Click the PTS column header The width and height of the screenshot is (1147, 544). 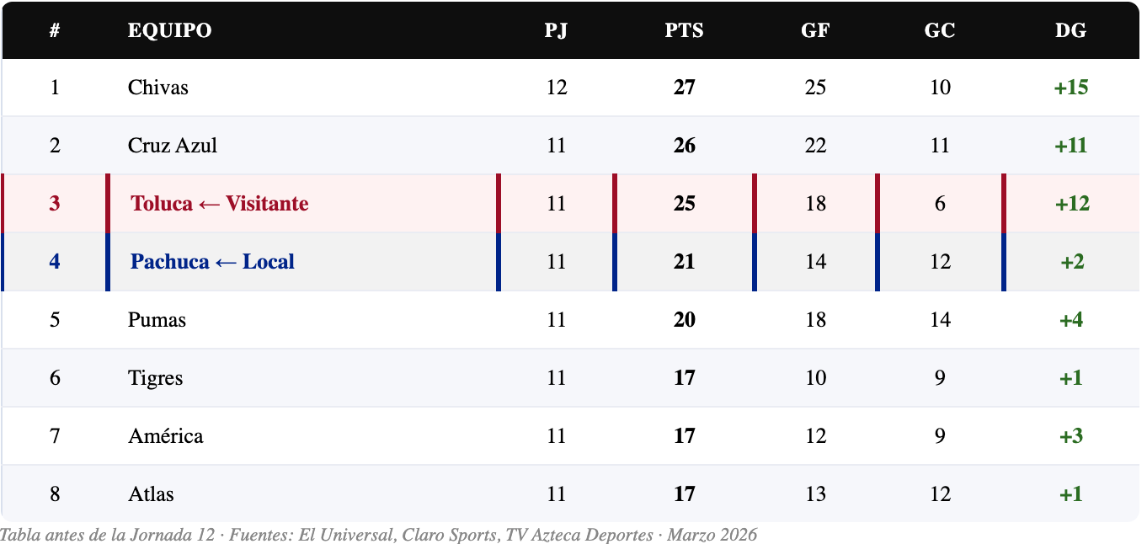pyautogui.click(x=684, y=31)
